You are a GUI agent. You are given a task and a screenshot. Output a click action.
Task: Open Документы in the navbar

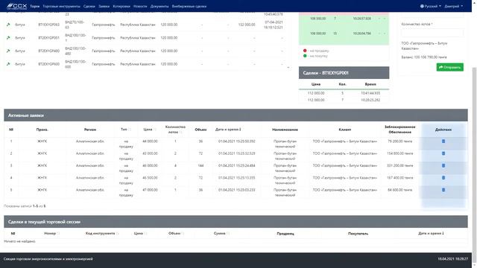(x=159, y=6)
